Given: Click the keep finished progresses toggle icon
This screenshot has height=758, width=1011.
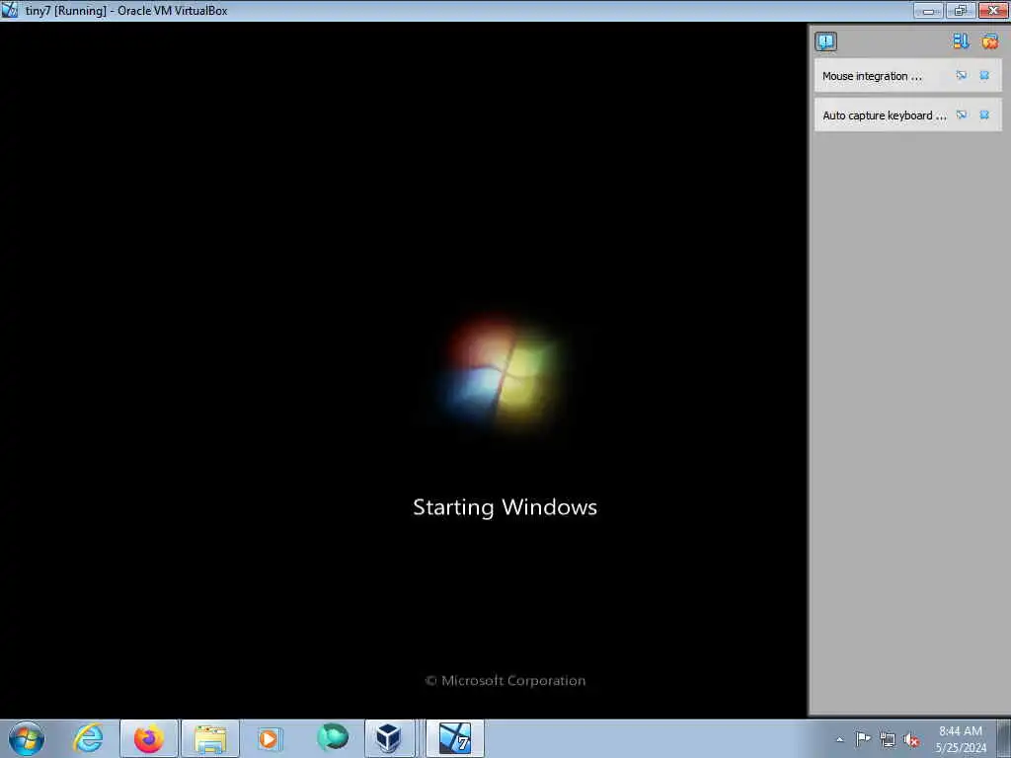Looking at the screenshot, I should point(961,41).
